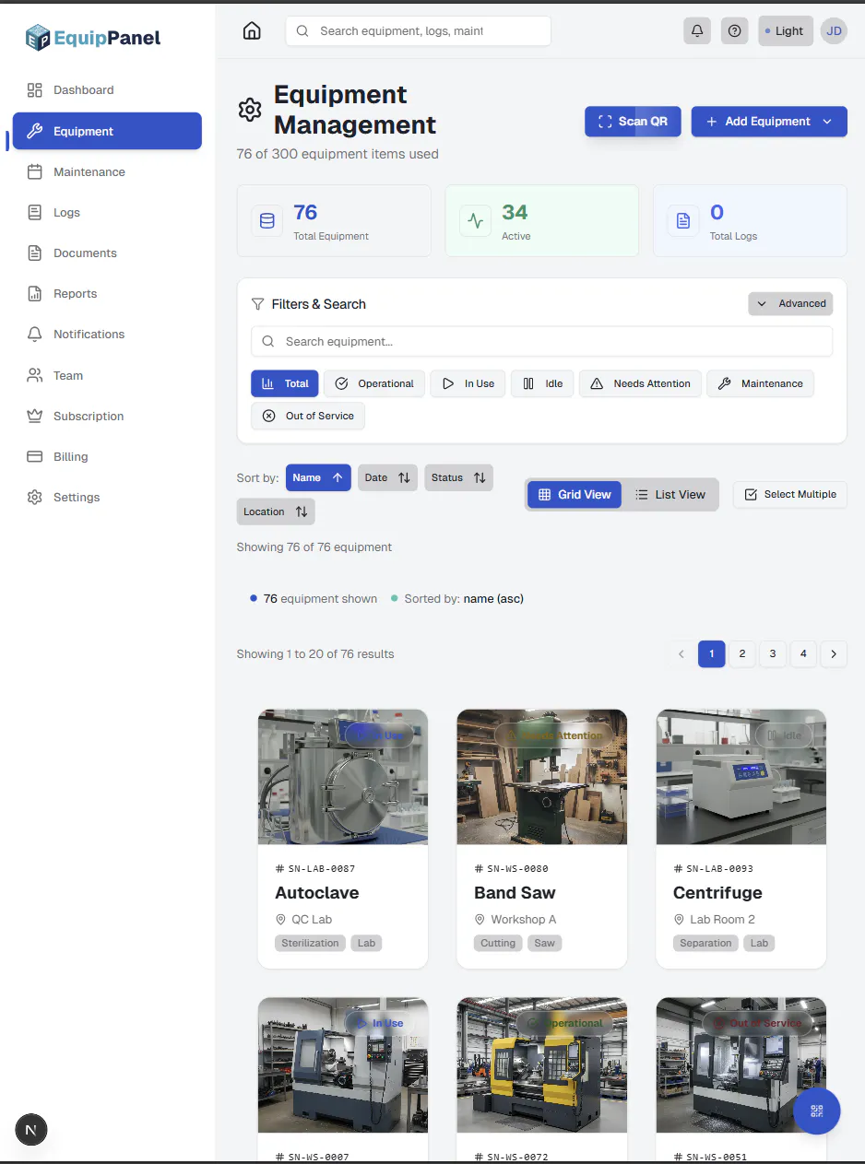Click the home icon in top bar
865x1164 pixels.
coord(252,30)
